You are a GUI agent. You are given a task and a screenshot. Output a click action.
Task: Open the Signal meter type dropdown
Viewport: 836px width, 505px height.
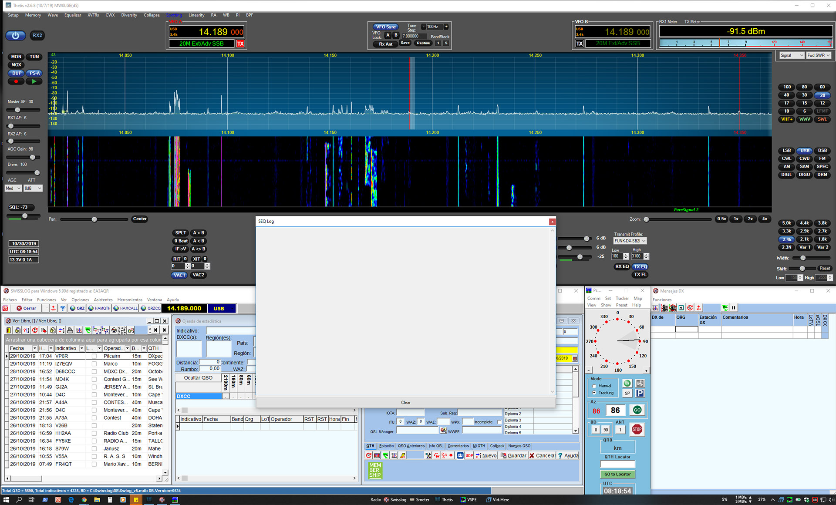pyautogui.click(x=791, y=55)
